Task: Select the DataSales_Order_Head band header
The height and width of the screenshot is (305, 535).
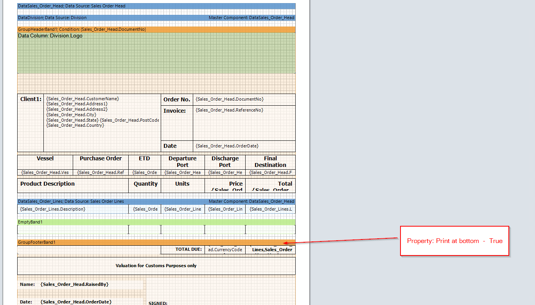Action: click(x=156, y=6)
